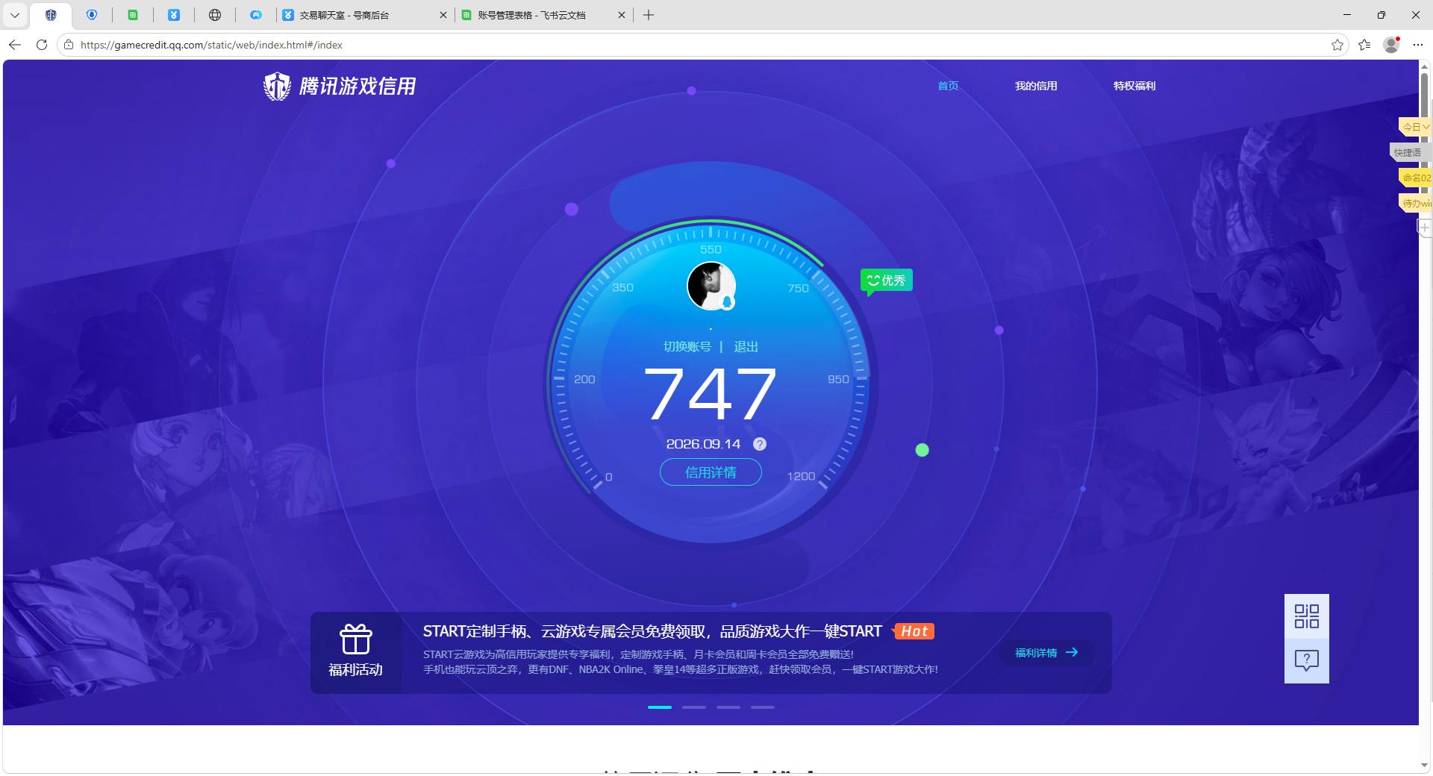
Task: Click the 950 gauge scale label
Action: tap(838, 379)
